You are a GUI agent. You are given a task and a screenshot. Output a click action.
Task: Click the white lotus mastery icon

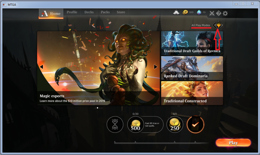coord(177,12)
